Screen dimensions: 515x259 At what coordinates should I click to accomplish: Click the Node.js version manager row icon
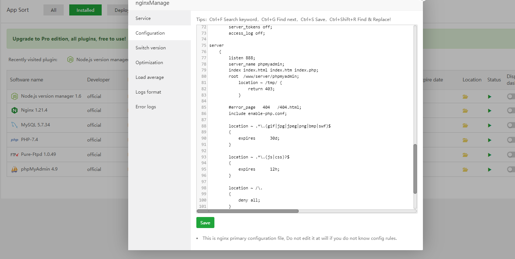[x=14, y=97]
